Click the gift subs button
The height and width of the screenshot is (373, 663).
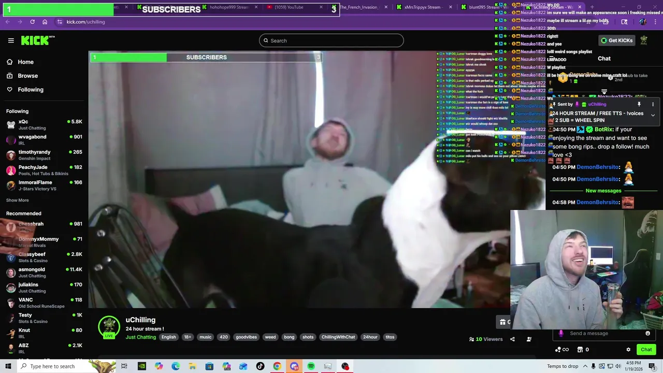point(503,322)
